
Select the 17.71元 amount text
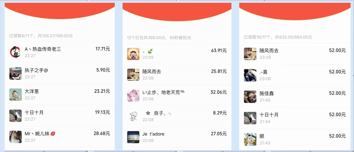[103, 49]
